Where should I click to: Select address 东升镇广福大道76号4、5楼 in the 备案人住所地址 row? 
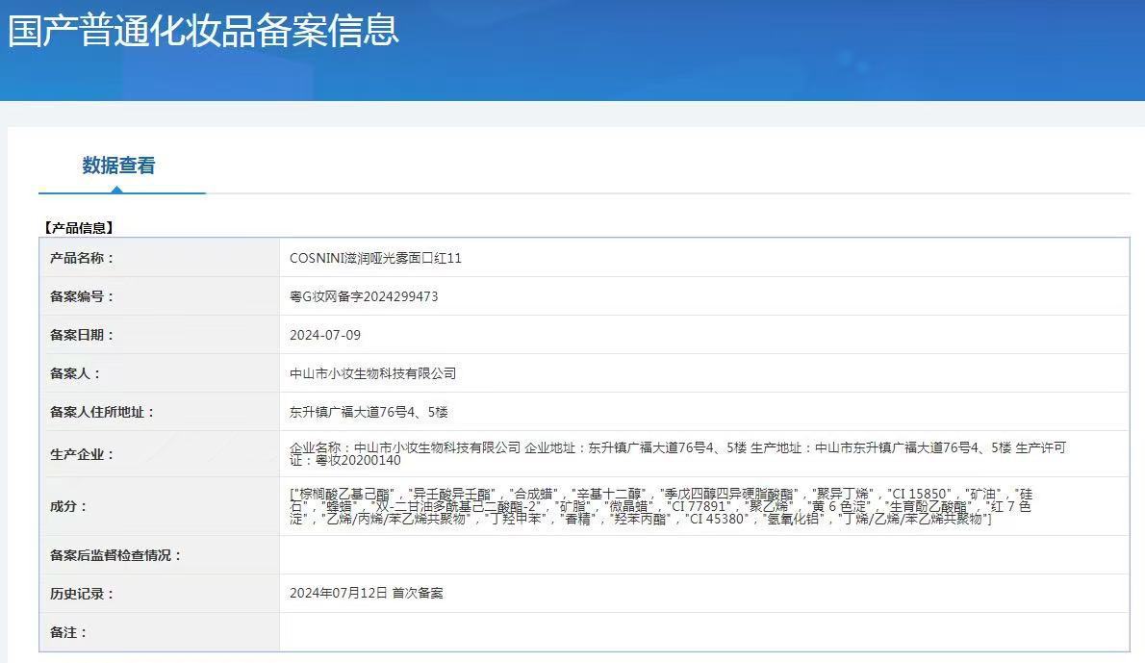pyautogui.click(x=369, y=413)
